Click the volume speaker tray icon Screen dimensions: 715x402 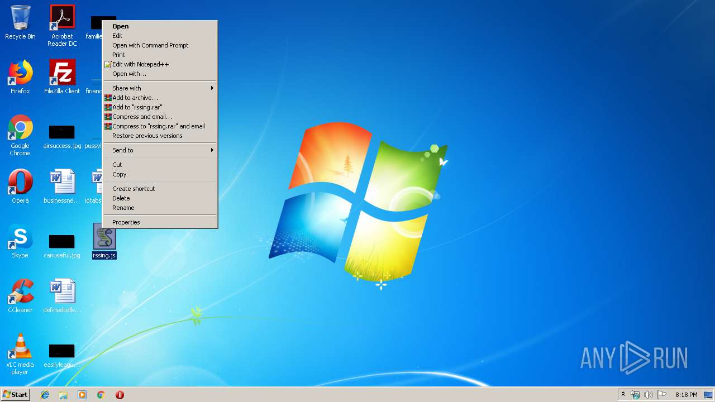coord(649,395)
